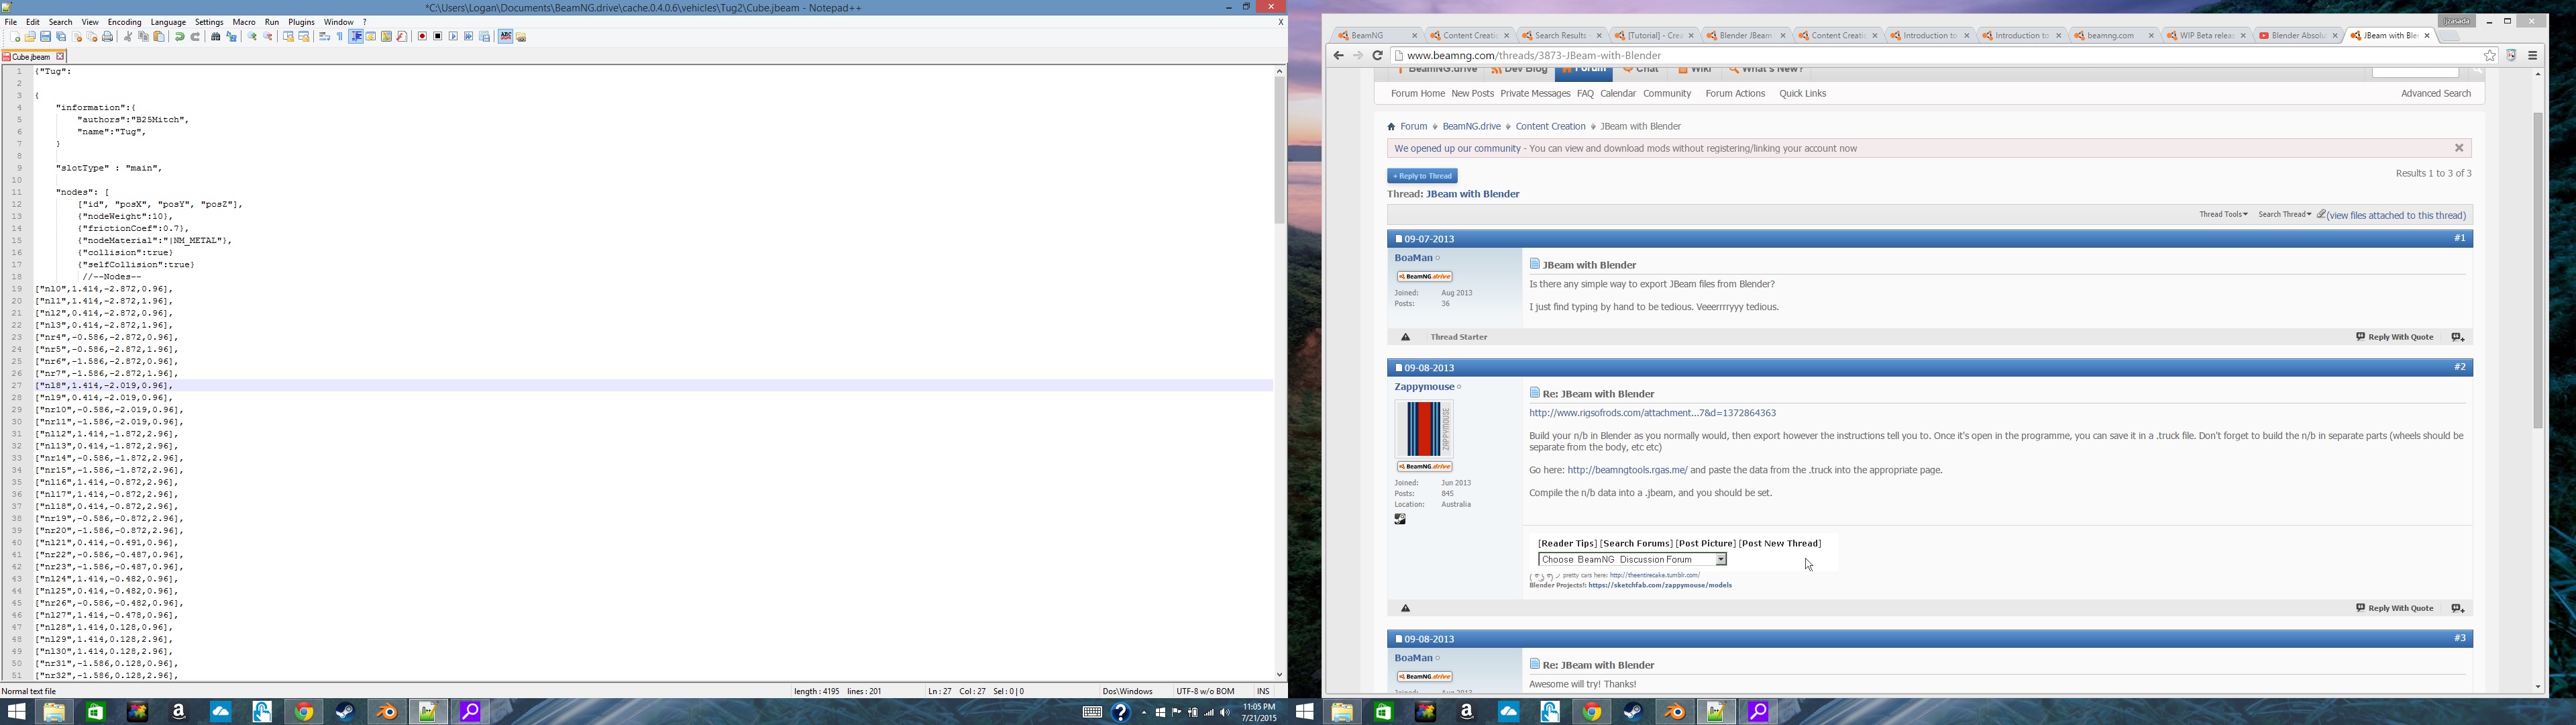The height and width of the screenshot is (725, 2576).
Task: Open the Forum Actions dropdown menu
Action: click(1735, 94)
